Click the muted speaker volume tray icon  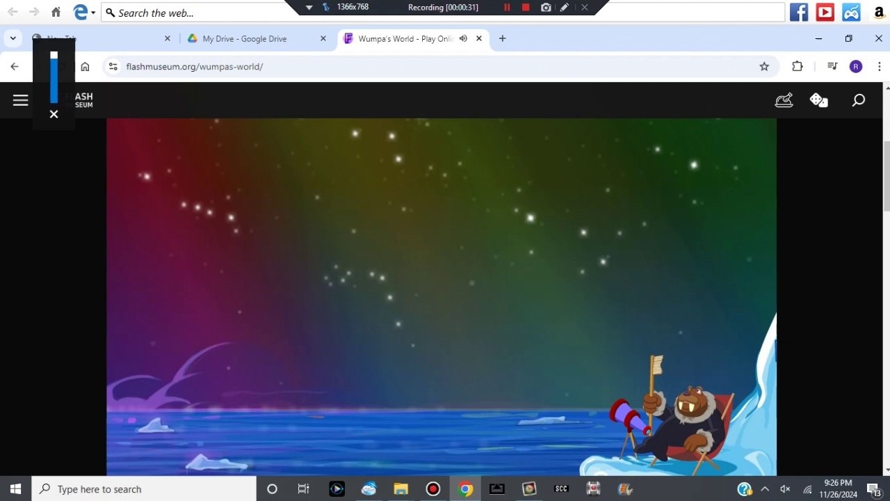(785, 489)
